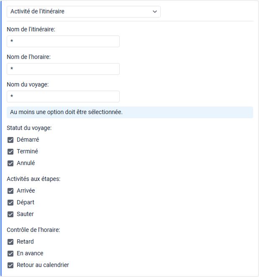Click the Retour au calendrier label
The width and height of the screenshot is (259, 277).
click(x=43, y=265)
